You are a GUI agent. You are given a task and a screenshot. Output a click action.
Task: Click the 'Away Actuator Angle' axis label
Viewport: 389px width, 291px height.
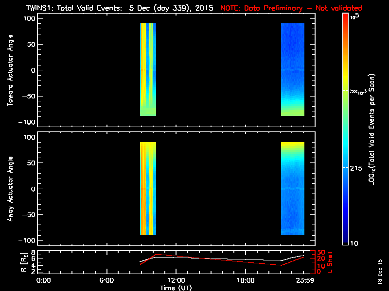click(11, 189)
